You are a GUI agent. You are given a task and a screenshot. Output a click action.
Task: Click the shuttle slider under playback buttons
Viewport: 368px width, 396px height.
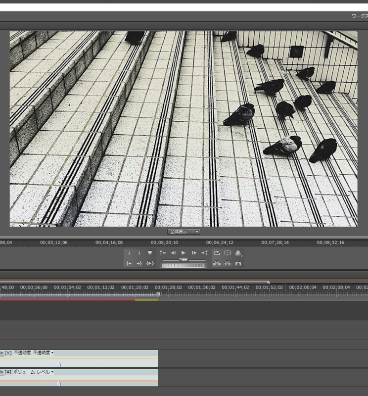(184, 259)
